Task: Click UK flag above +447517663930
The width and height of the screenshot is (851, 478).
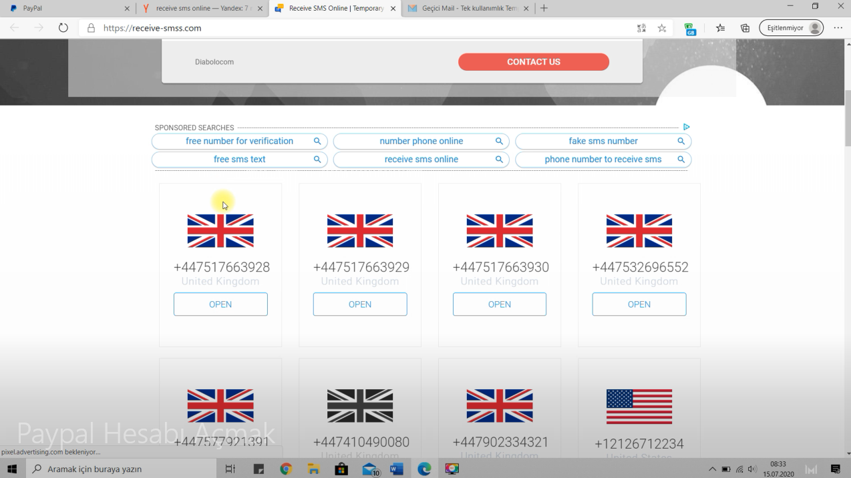Action: tap(500, 231)
